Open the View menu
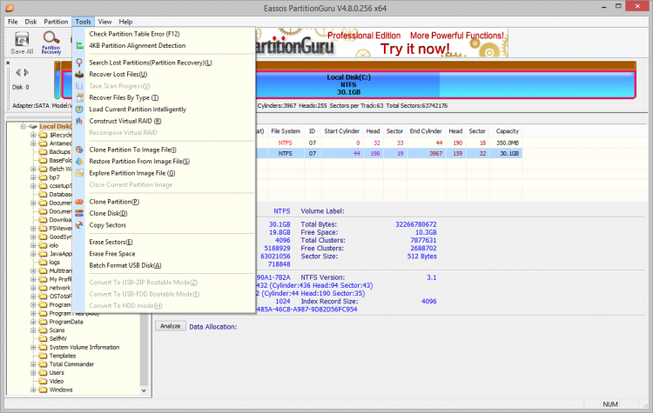Screen dimensions: 653x413 [104, 22]
